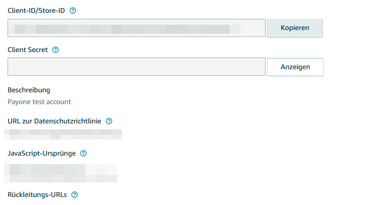Click the Client Secret label
This screenshot has width=370, height=205.
[x=27, y=50]
